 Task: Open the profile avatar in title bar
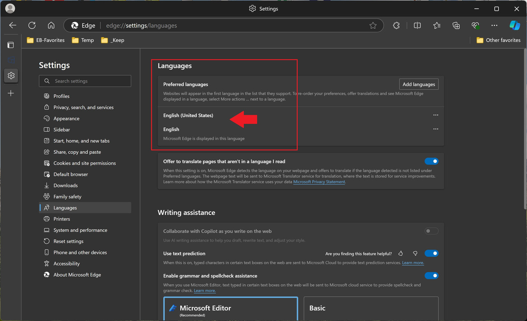(x=10, y=8)
